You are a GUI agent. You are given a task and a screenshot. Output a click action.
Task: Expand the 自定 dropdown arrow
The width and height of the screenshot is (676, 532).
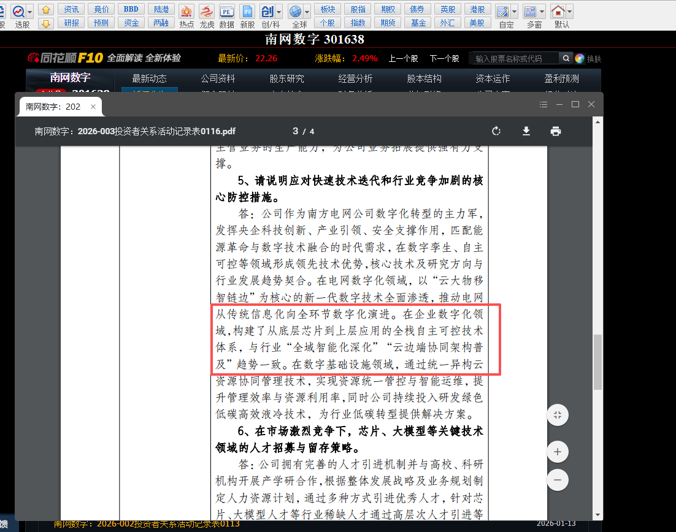click(514, 12)
